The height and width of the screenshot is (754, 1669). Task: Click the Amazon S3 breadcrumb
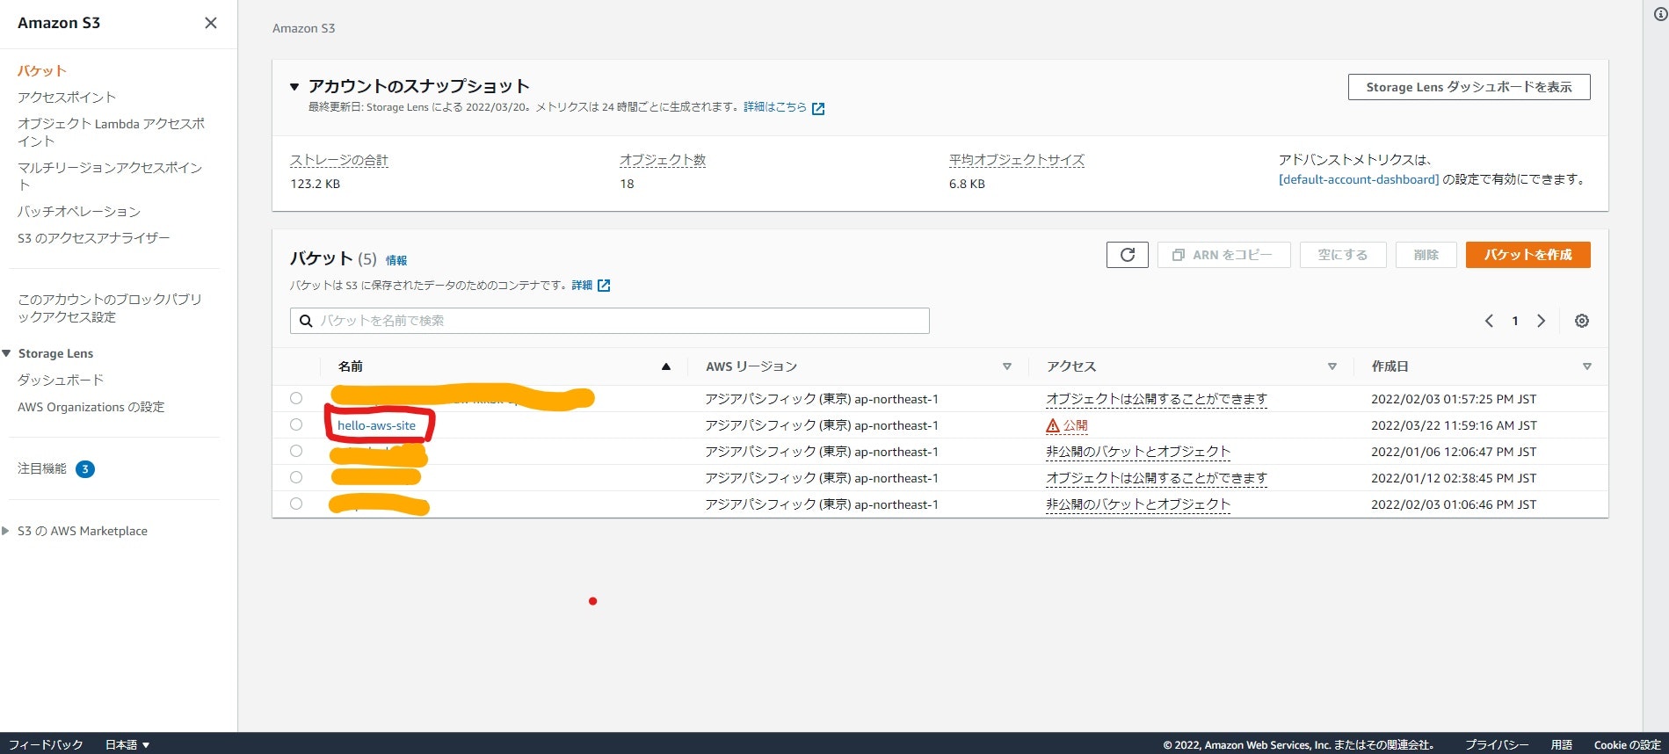tap(303, 28)
